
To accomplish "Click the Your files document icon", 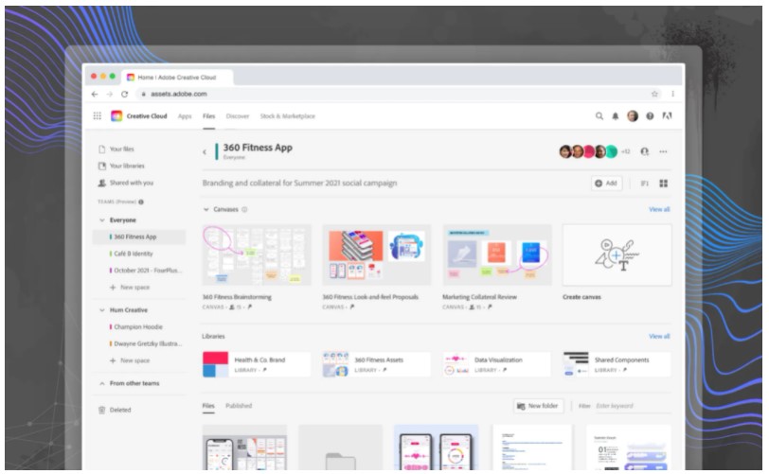I will click(102, 149).
